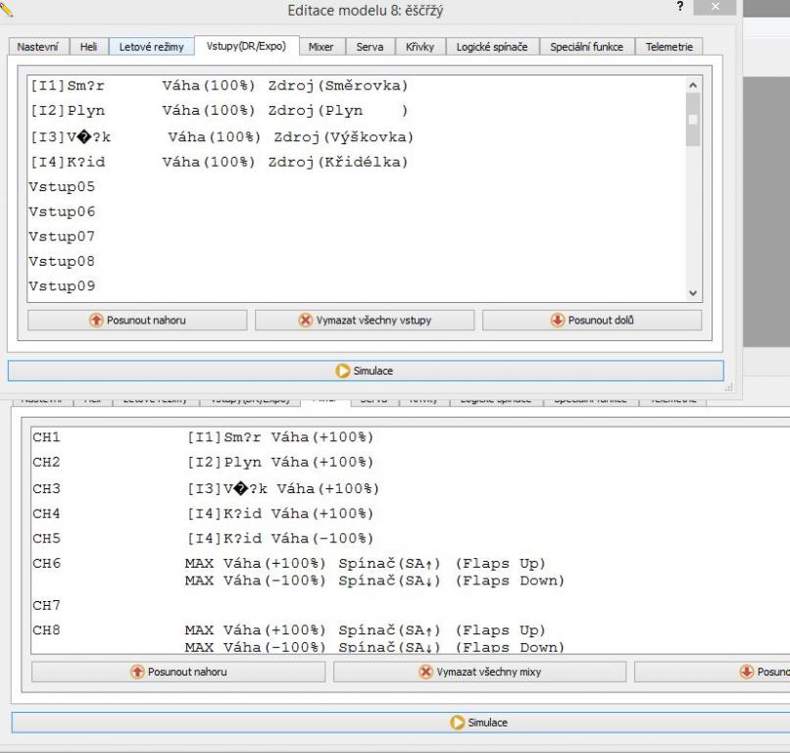The image size is (790, 753).
Task: Select the Vstup05 input row
Action: coord(62,186)
